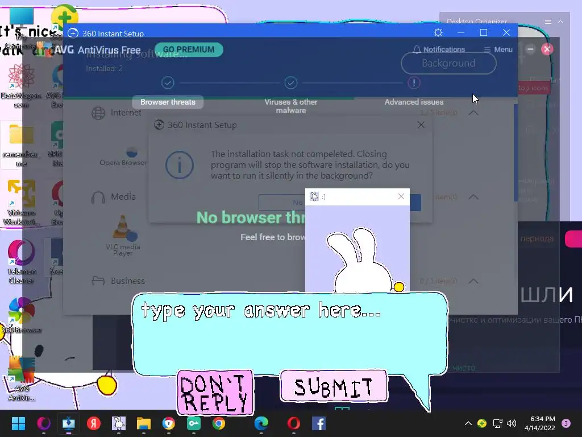This screenshot has width=582, height=437.
Task: Select Viruses & other malware step
Action: coord(291,106)
